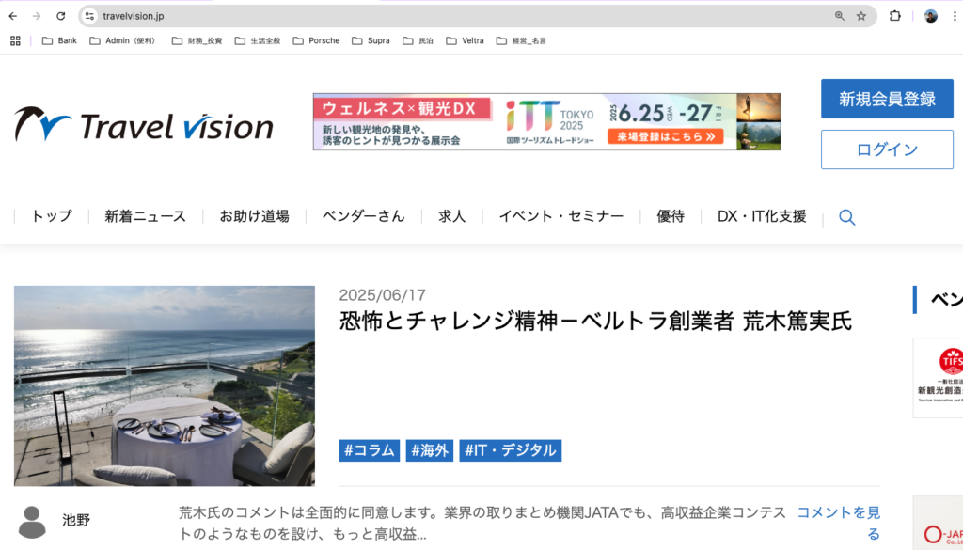Image resolution: width=963 pixels, height=550 pixels.
Task: Click the site search magnifier icon
Action: click(847, 217)
